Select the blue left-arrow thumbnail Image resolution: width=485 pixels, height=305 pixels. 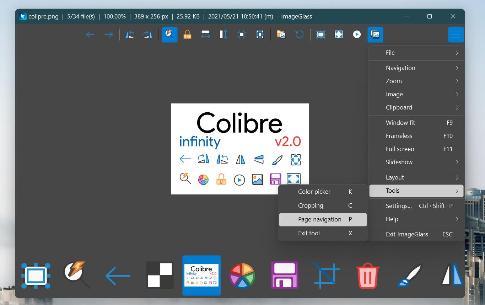coord(118,275)
